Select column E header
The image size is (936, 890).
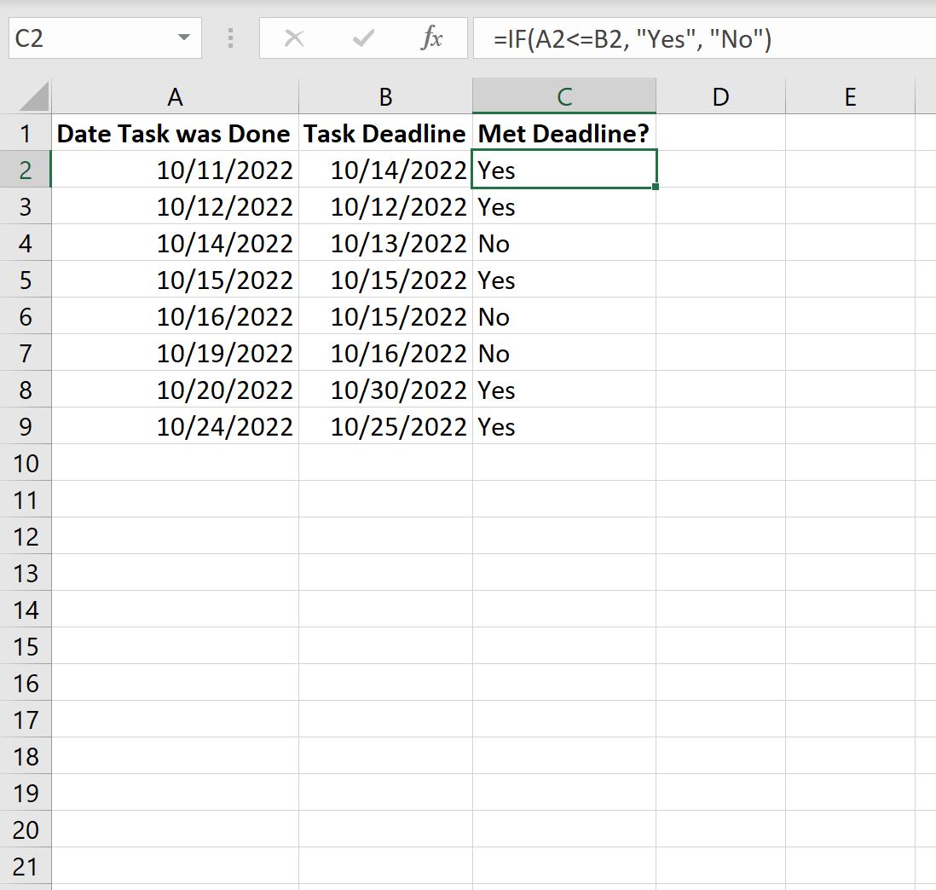point(849,96)
